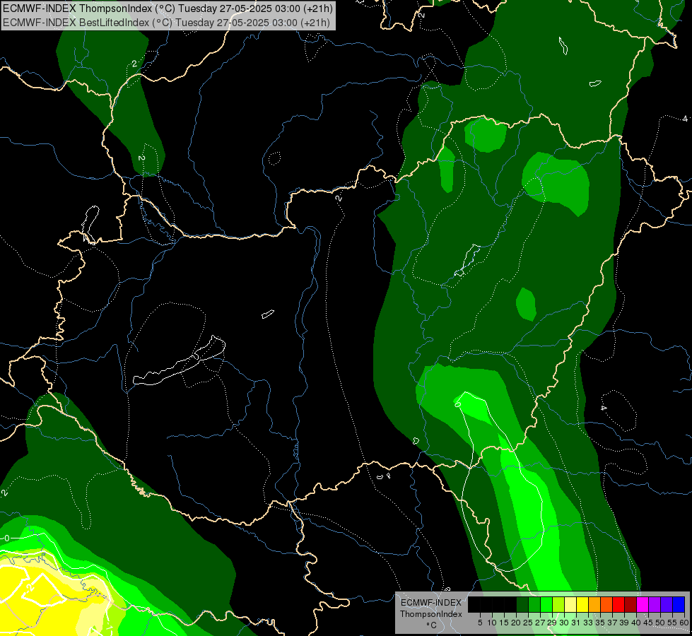The width and height of the screenshot is (692, 636).
Task: Click the legend tick value 37
Action: (613, 623)
